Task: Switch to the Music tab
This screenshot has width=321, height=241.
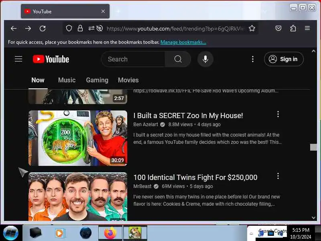Action: pyautogui.click(x=67, y=80)
